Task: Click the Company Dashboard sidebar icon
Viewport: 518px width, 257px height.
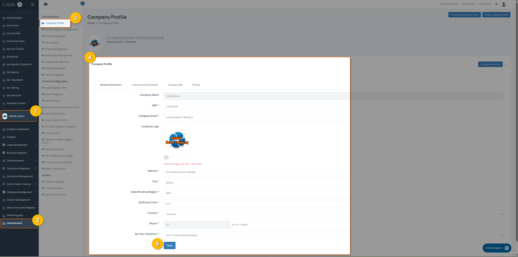Action: coord(4,129)
